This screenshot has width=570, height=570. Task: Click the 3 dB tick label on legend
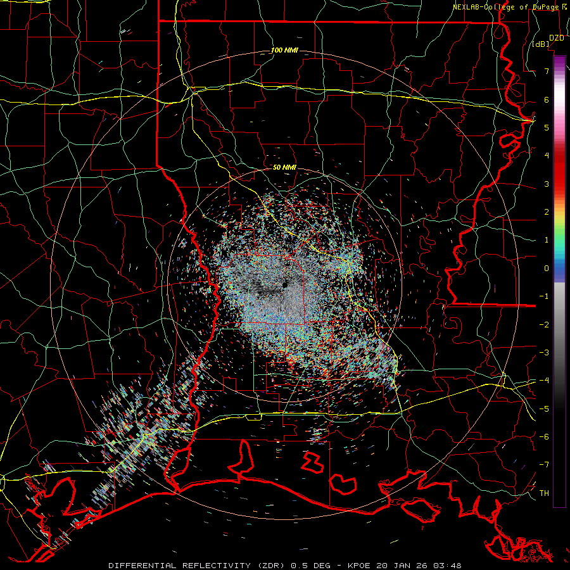tap(547, 184)
